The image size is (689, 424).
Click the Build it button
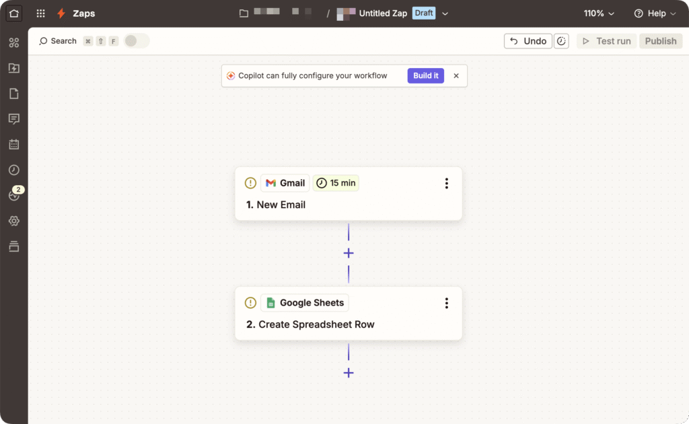coord(425,75)
